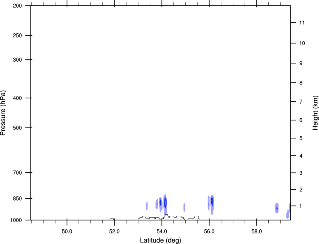The height and width of the screenshot is (244, 319).
Task: Click the 'Pressure (hPa)' axis title
Action: pyautogui.click(x=3, y=113)
